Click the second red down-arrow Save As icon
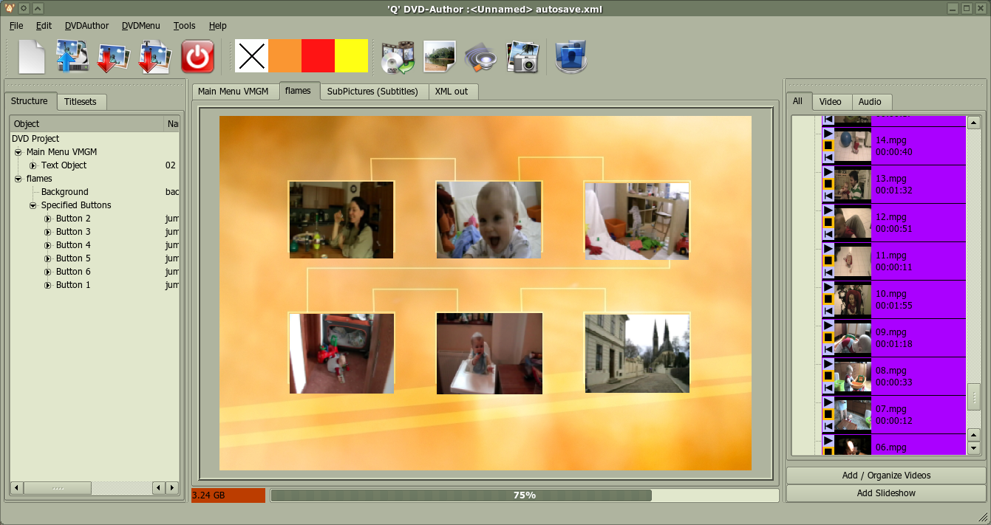 tap(156, 56)
